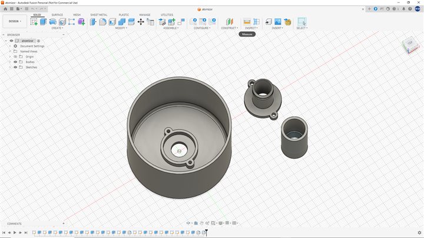This screenshot has height=238, width=424.
Task: Click the Interference inspect icon
Action: pos(256,22)
